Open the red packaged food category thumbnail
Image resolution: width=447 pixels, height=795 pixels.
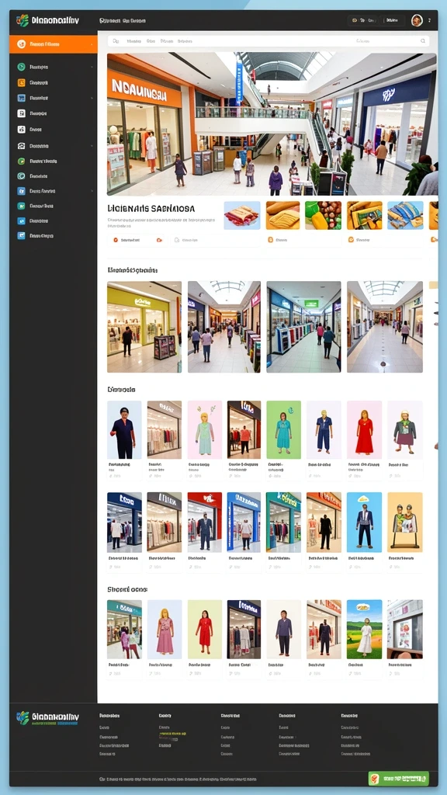pyautogui.click(x=242, y=216)
